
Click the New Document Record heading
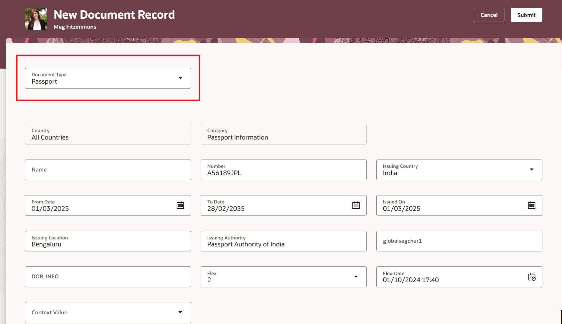(114, 15)
